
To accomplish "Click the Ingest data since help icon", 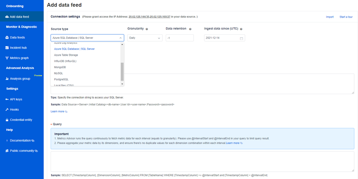I will click(x=241, y=29).
